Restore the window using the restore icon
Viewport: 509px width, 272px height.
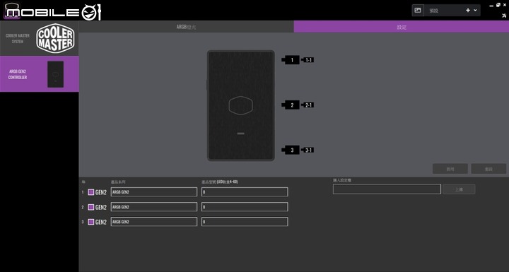click(498, 5)
